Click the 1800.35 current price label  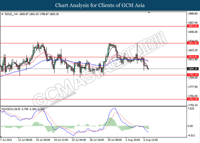click(193, 69)
